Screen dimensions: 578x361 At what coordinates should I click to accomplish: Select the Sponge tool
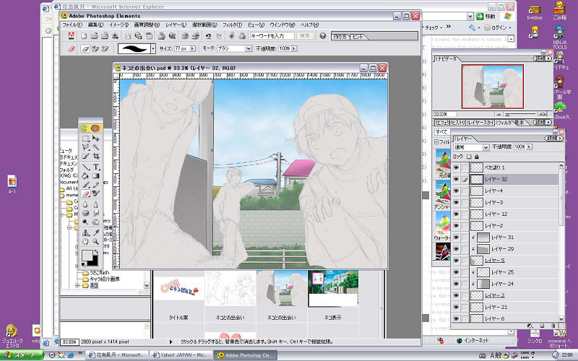click(x=85, y=213)
